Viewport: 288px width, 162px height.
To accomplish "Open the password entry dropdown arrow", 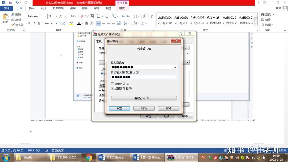I will (175, 67).
